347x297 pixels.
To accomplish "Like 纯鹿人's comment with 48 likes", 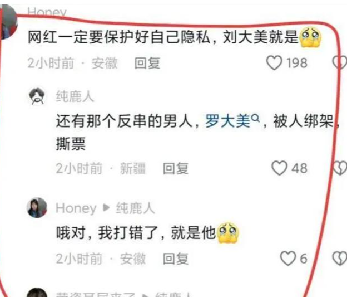I will coord(280,168).
